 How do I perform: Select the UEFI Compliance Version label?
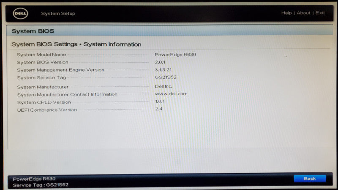pos(47,110)
